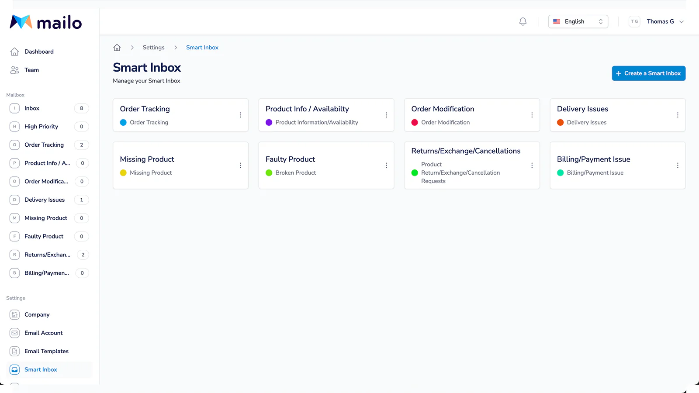The height and width of the screenshot is (393, 699).
Task: Click Delivery Issues count badge 1
Action: [81, 200]
